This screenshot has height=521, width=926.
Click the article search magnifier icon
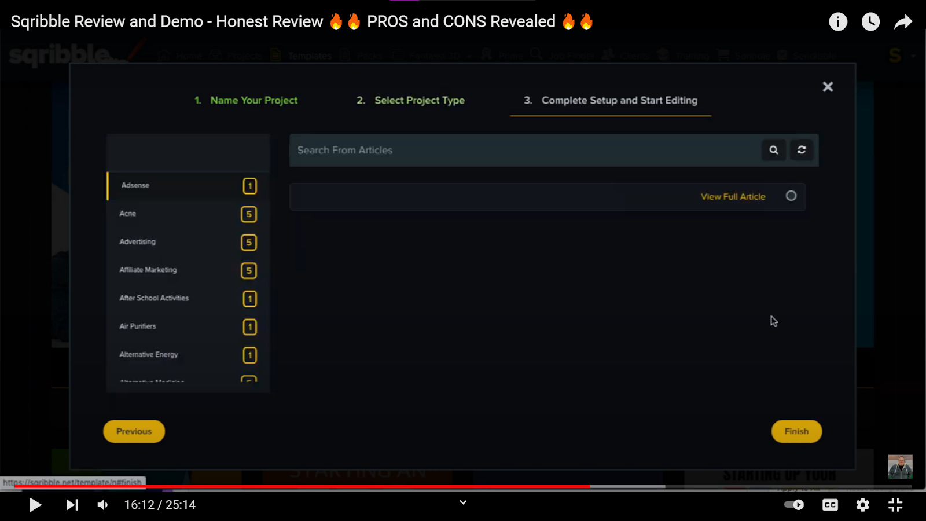774,150
